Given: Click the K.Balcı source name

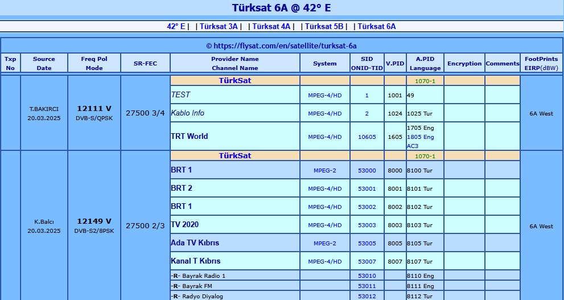Looking at the screenshot, I should pyautogui.click(x=44, y=221).
